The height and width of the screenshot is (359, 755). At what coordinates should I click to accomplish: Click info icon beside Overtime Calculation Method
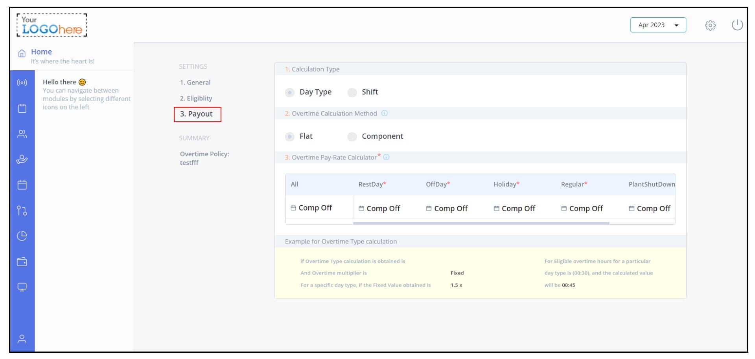(385, 113)
